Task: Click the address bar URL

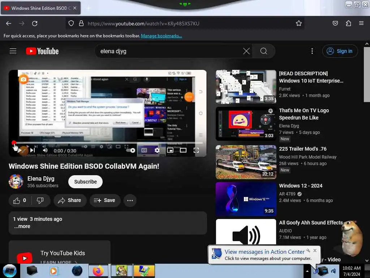Action: pos(143,24)
